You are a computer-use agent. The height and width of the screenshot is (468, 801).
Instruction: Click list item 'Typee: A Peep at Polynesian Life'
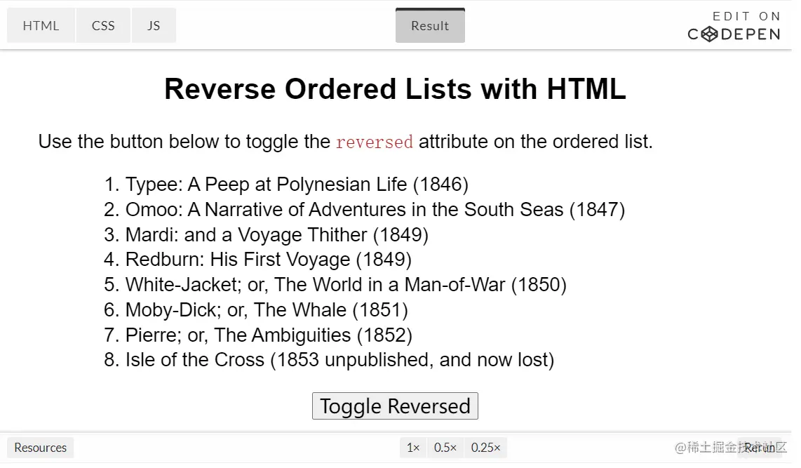[x=297, y=185]
